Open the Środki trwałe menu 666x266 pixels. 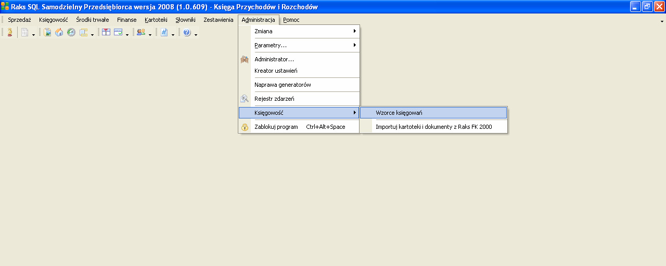pos(93,20)
